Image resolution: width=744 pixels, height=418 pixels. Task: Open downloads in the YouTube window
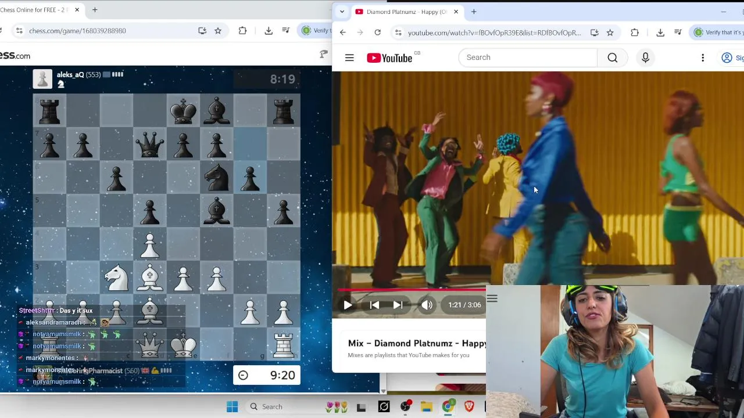(x=660, y=33)
